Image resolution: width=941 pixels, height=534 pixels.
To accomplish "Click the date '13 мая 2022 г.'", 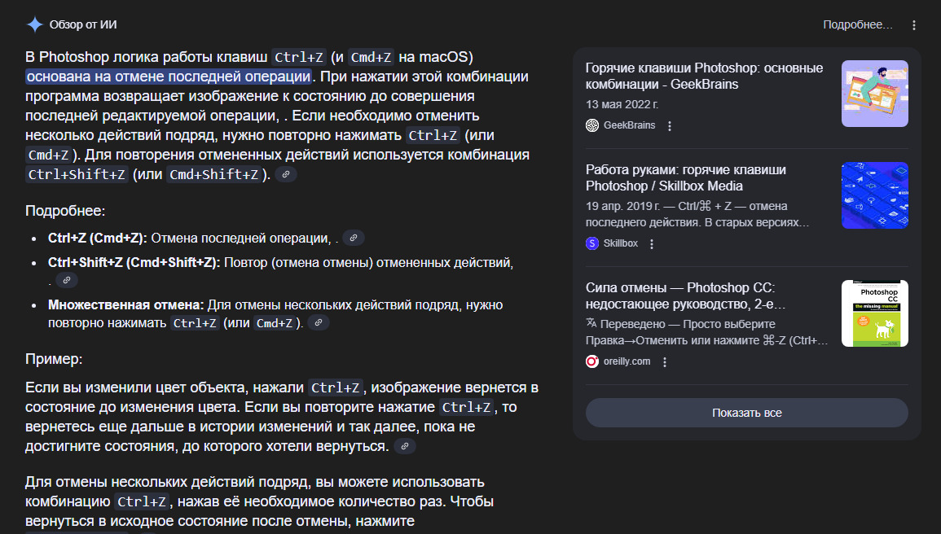I will 622,104.
